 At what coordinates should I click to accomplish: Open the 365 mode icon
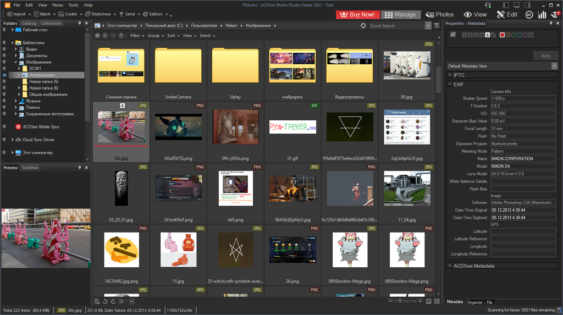tap(529, 14)
